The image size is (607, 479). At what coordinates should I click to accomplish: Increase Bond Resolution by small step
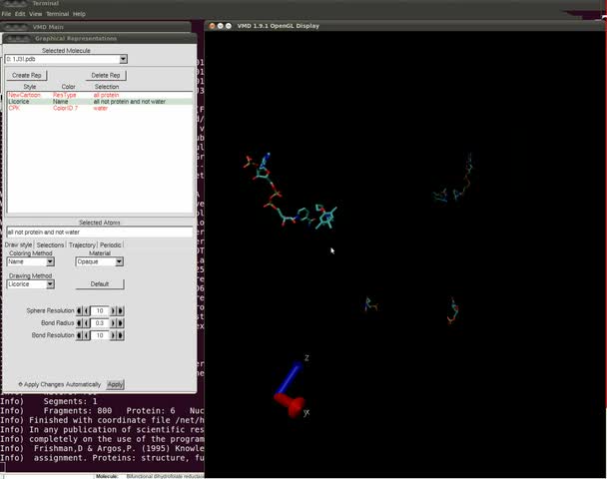[x=113, y=335]
